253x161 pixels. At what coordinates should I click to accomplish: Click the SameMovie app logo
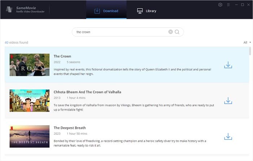pyautogui.click(x=9, y=9)
